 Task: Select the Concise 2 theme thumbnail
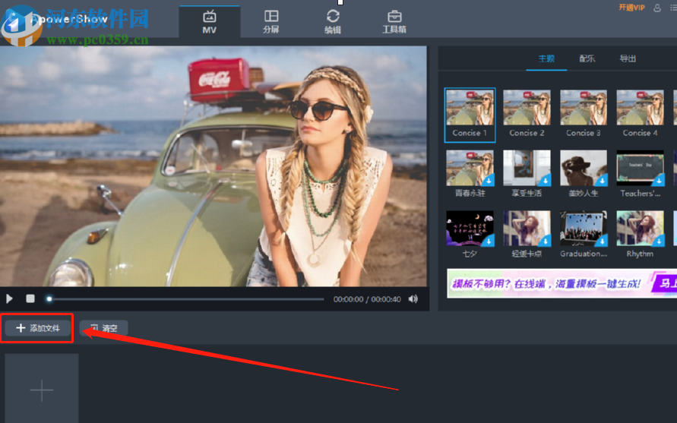tap(527, 108)
